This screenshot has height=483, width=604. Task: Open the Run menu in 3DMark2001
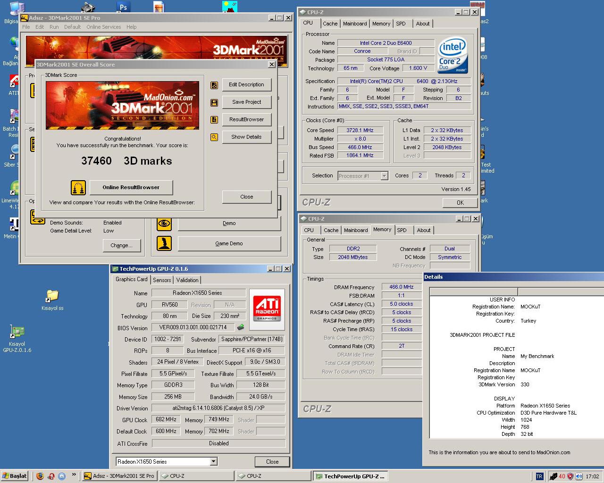coord(54,27)
